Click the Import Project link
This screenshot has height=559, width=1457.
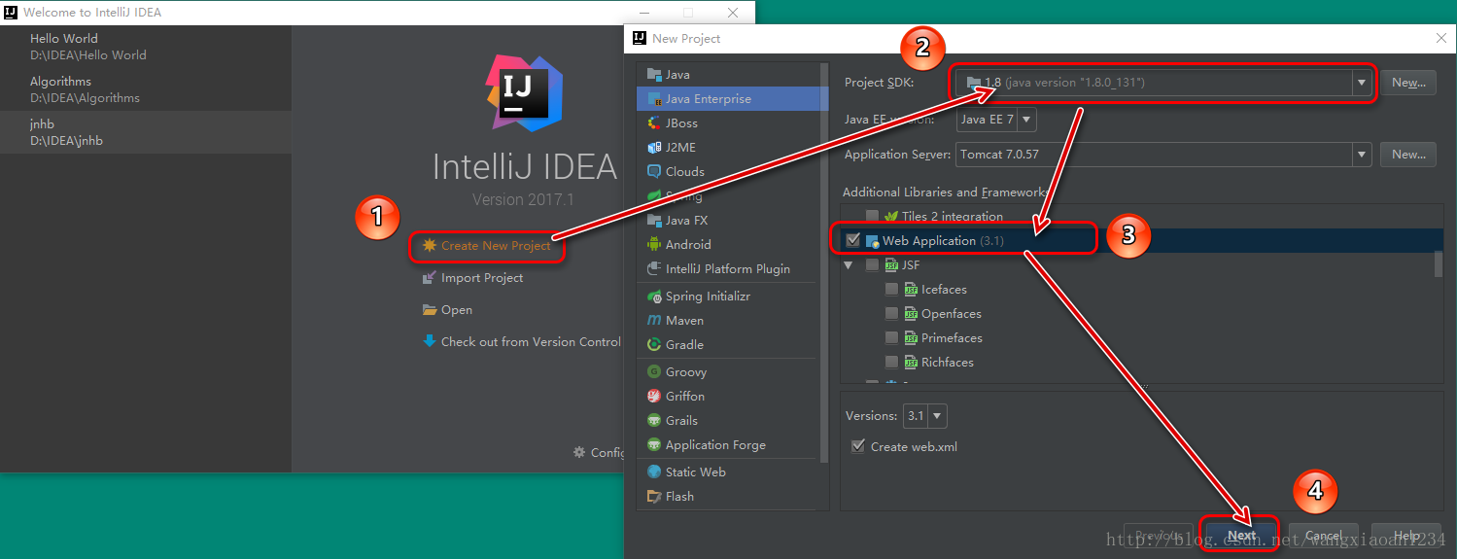point(482,278)
